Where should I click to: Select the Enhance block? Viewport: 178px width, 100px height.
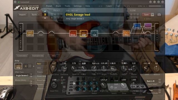(148, 33)
